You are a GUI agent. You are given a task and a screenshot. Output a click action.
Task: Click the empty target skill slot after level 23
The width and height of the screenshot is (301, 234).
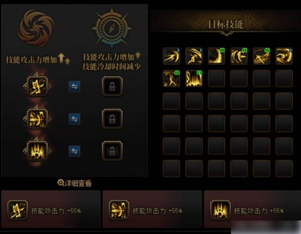(216, 78)
